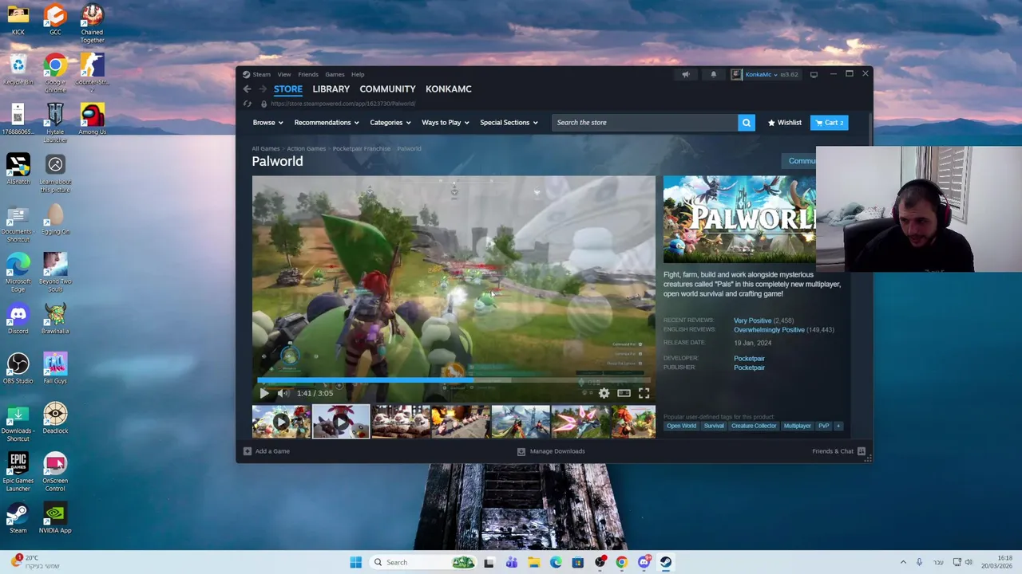This screenshot has width=1022, height=574.
Task: Open Steam announcements megaphone icon
Action: point(685,74)
